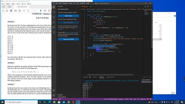
Task: Follow the 'open a Java project' link
Action: [71, 32]
